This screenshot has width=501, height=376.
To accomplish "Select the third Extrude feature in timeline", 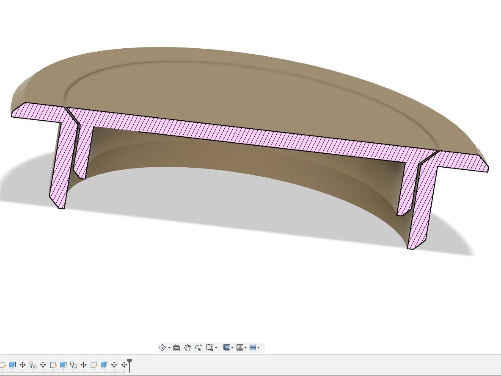I will [x=104, y=365].
